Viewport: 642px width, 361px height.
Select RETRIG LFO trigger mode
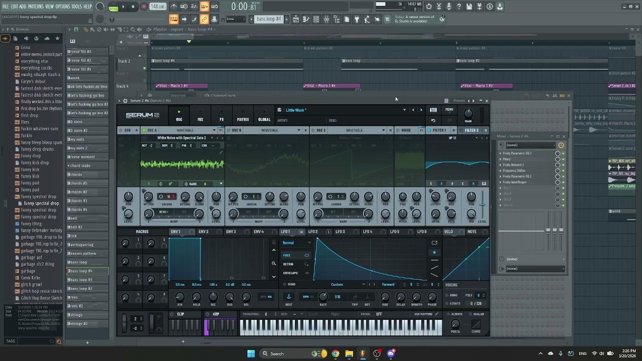(296, 264)
